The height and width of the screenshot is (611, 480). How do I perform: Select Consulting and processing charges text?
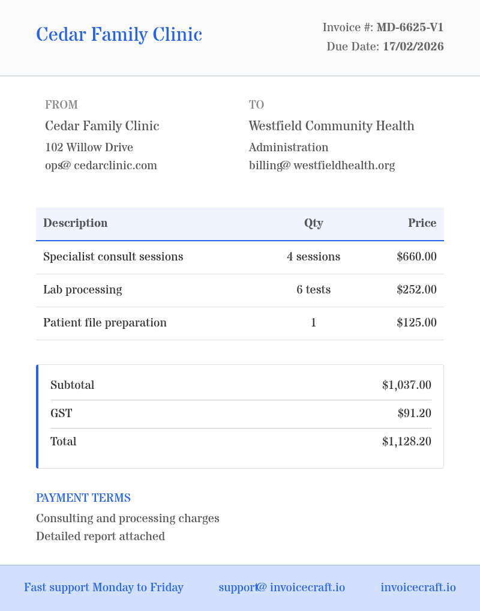(x=128, y=519)
